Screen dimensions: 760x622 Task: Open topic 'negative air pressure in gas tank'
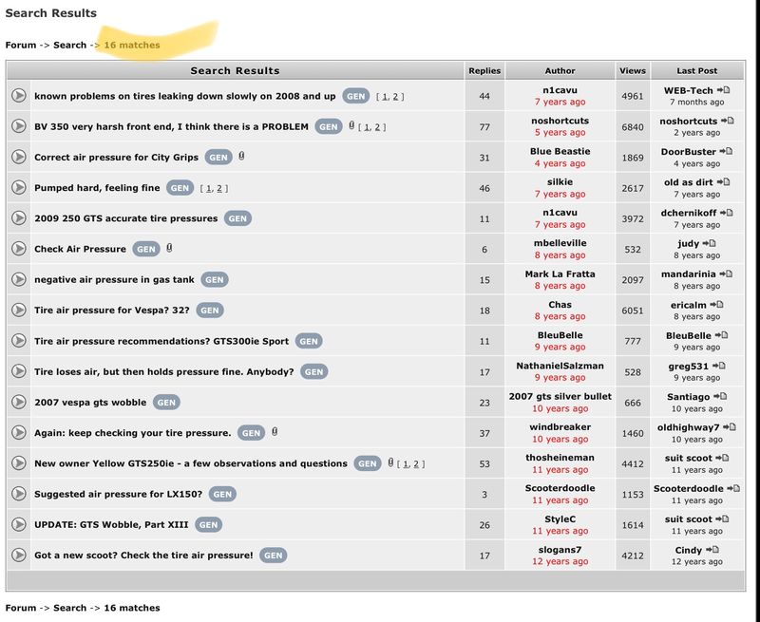click(114, 279)
